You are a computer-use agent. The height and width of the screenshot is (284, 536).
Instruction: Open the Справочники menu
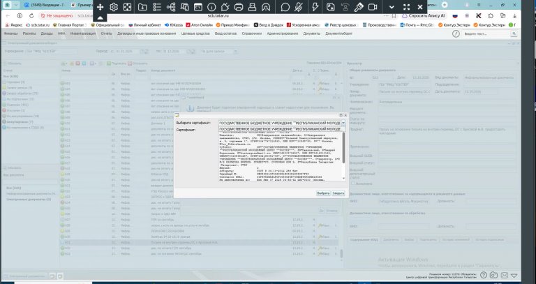(251, 33)
